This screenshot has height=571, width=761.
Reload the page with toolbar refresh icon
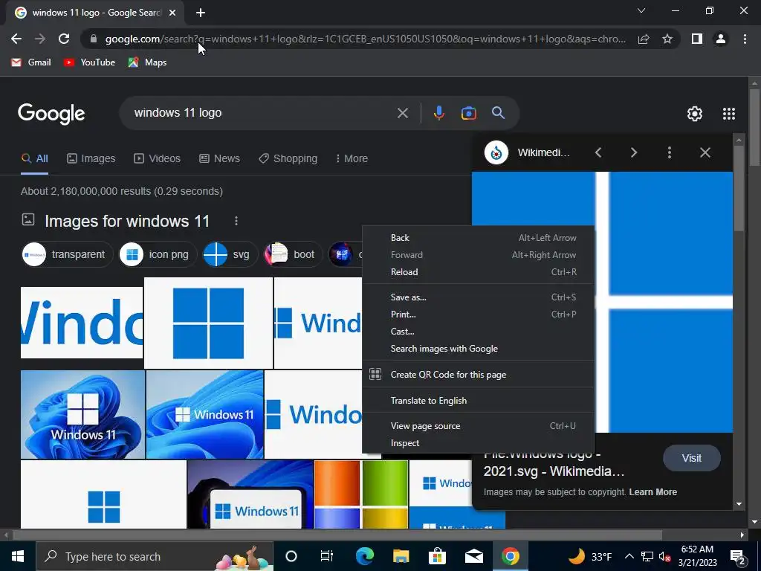pyautogui.click(x=64, y=39)
